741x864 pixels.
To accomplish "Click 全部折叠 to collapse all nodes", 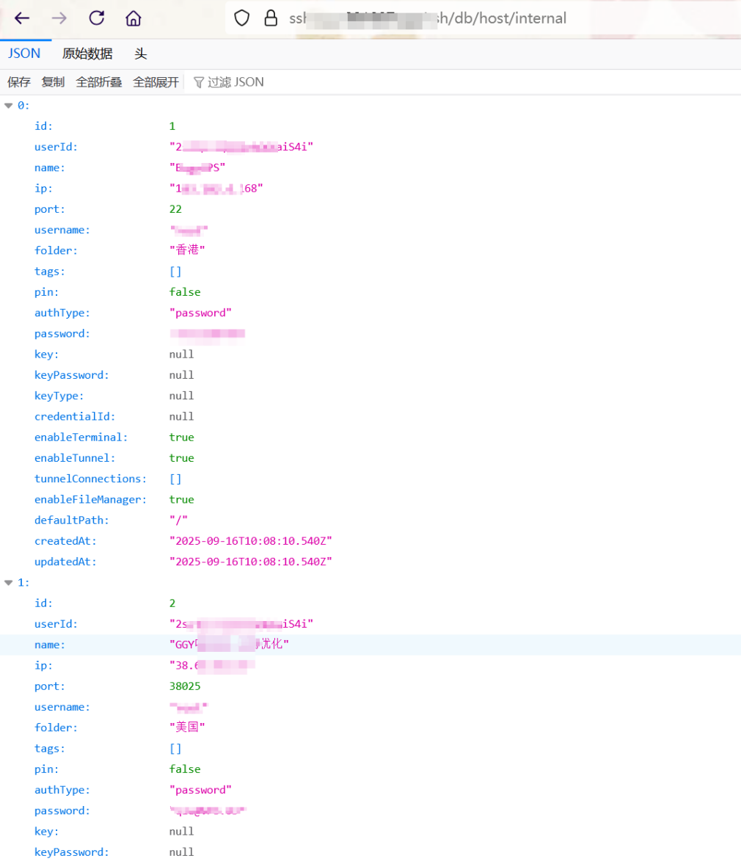I will (x=99, y=82).
